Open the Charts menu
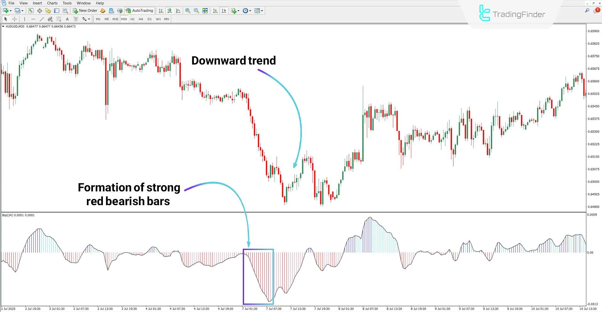 tap(52, 3)
